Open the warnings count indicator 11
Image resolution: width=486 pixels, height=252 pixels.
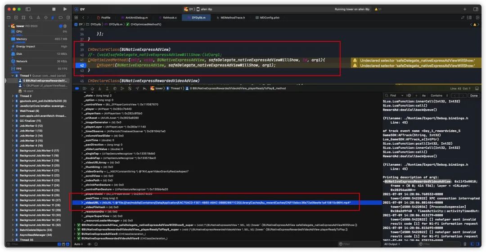tap(378, 9)
